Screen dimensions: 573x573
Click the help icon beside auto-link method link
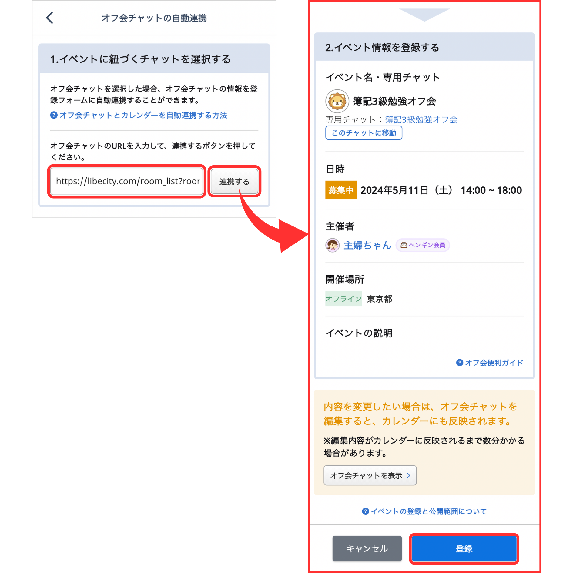tap(54, 115)
